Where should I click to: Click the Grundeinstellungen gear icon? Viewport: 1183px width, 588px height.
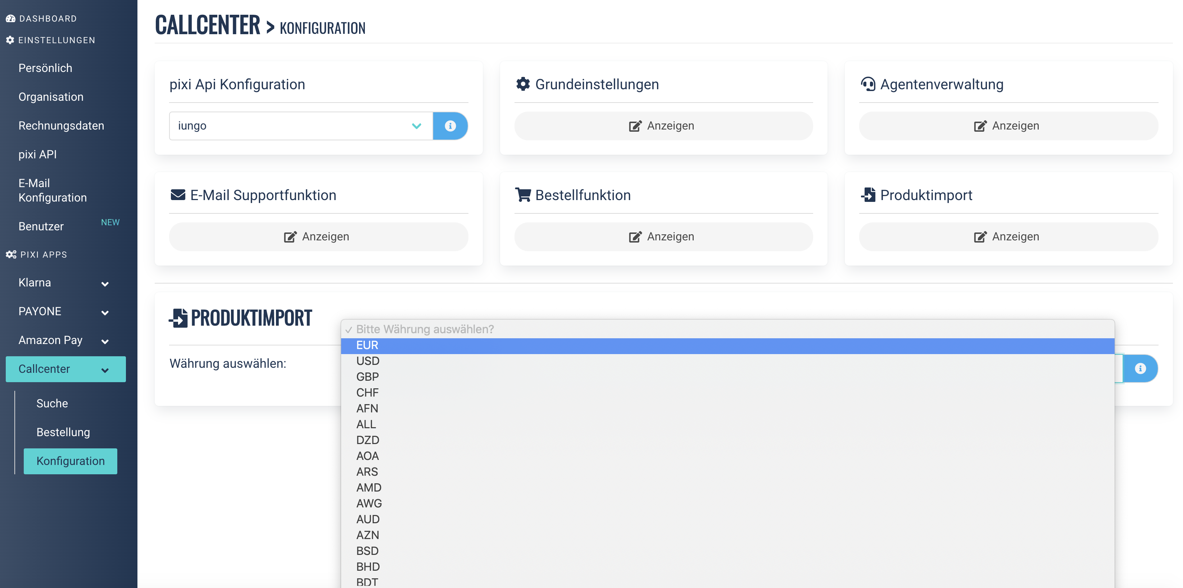523,84
